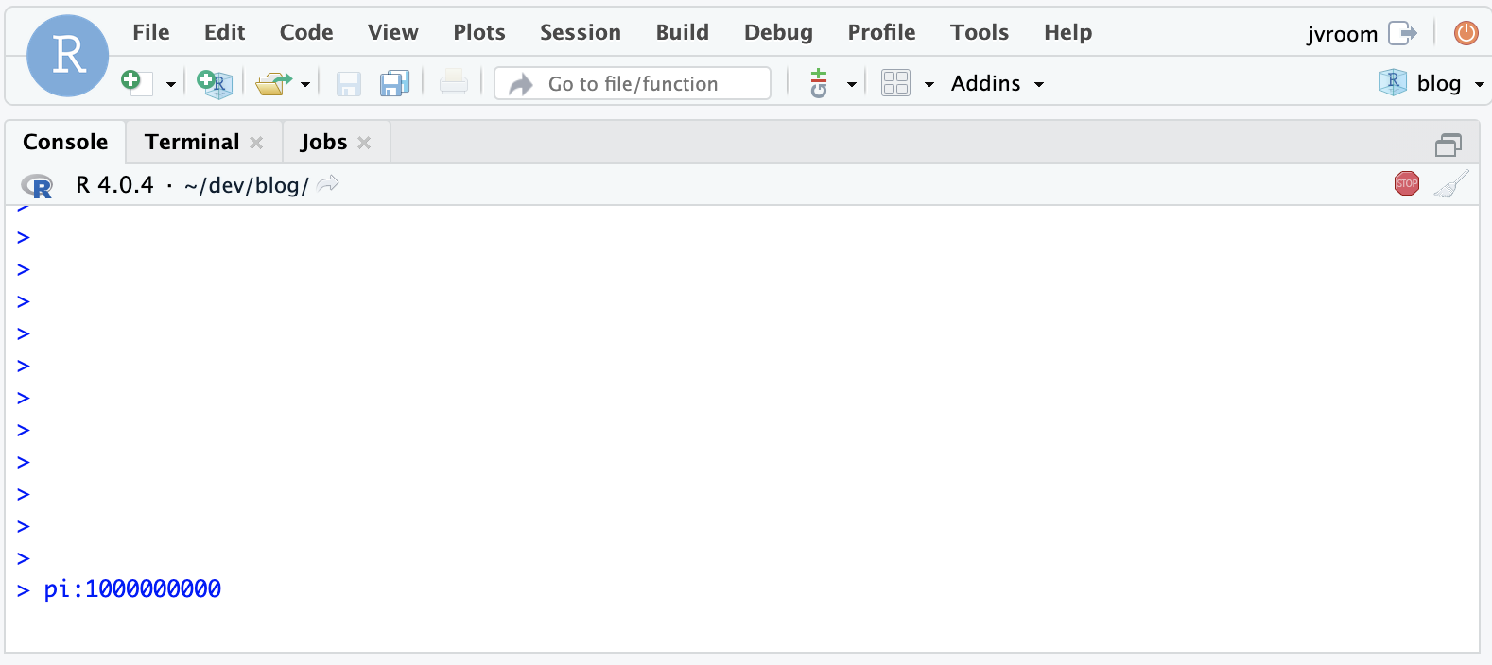The height and width of the screenshot is (665, 1492).
Task: Switch to the Terminal tab
Action: coord(192,142)
